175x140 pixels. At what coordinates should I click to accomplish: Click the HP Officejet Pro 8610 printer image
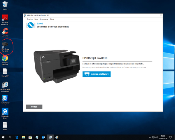click(x=57, y=66)
